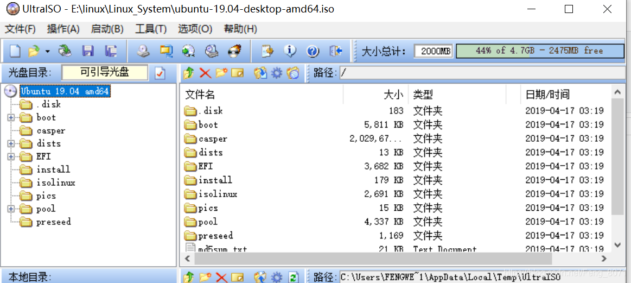631x283 pixels.
Task: Click the Mount to virtual drive icon
Action: [x=211, y=51]
